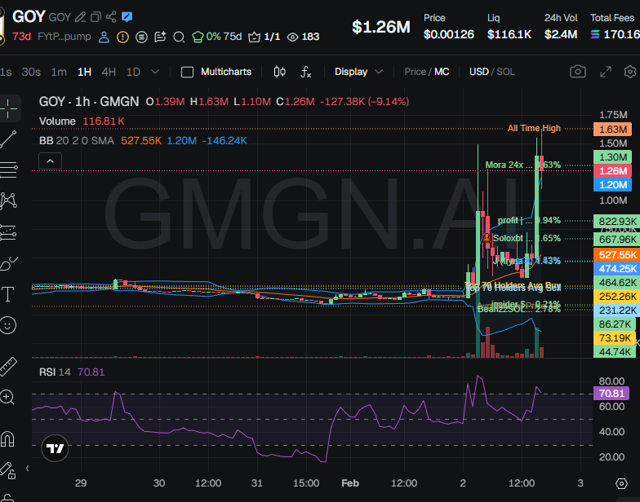The image size is (640, 502).
Task: Click the purple 70.81 RSI value label
Action: [x=611, y=394]
